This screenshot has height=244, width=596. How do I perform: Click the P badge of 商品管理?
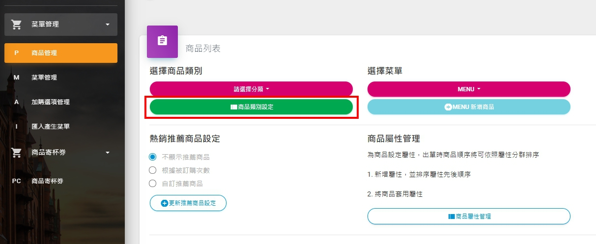click(17, 53)
